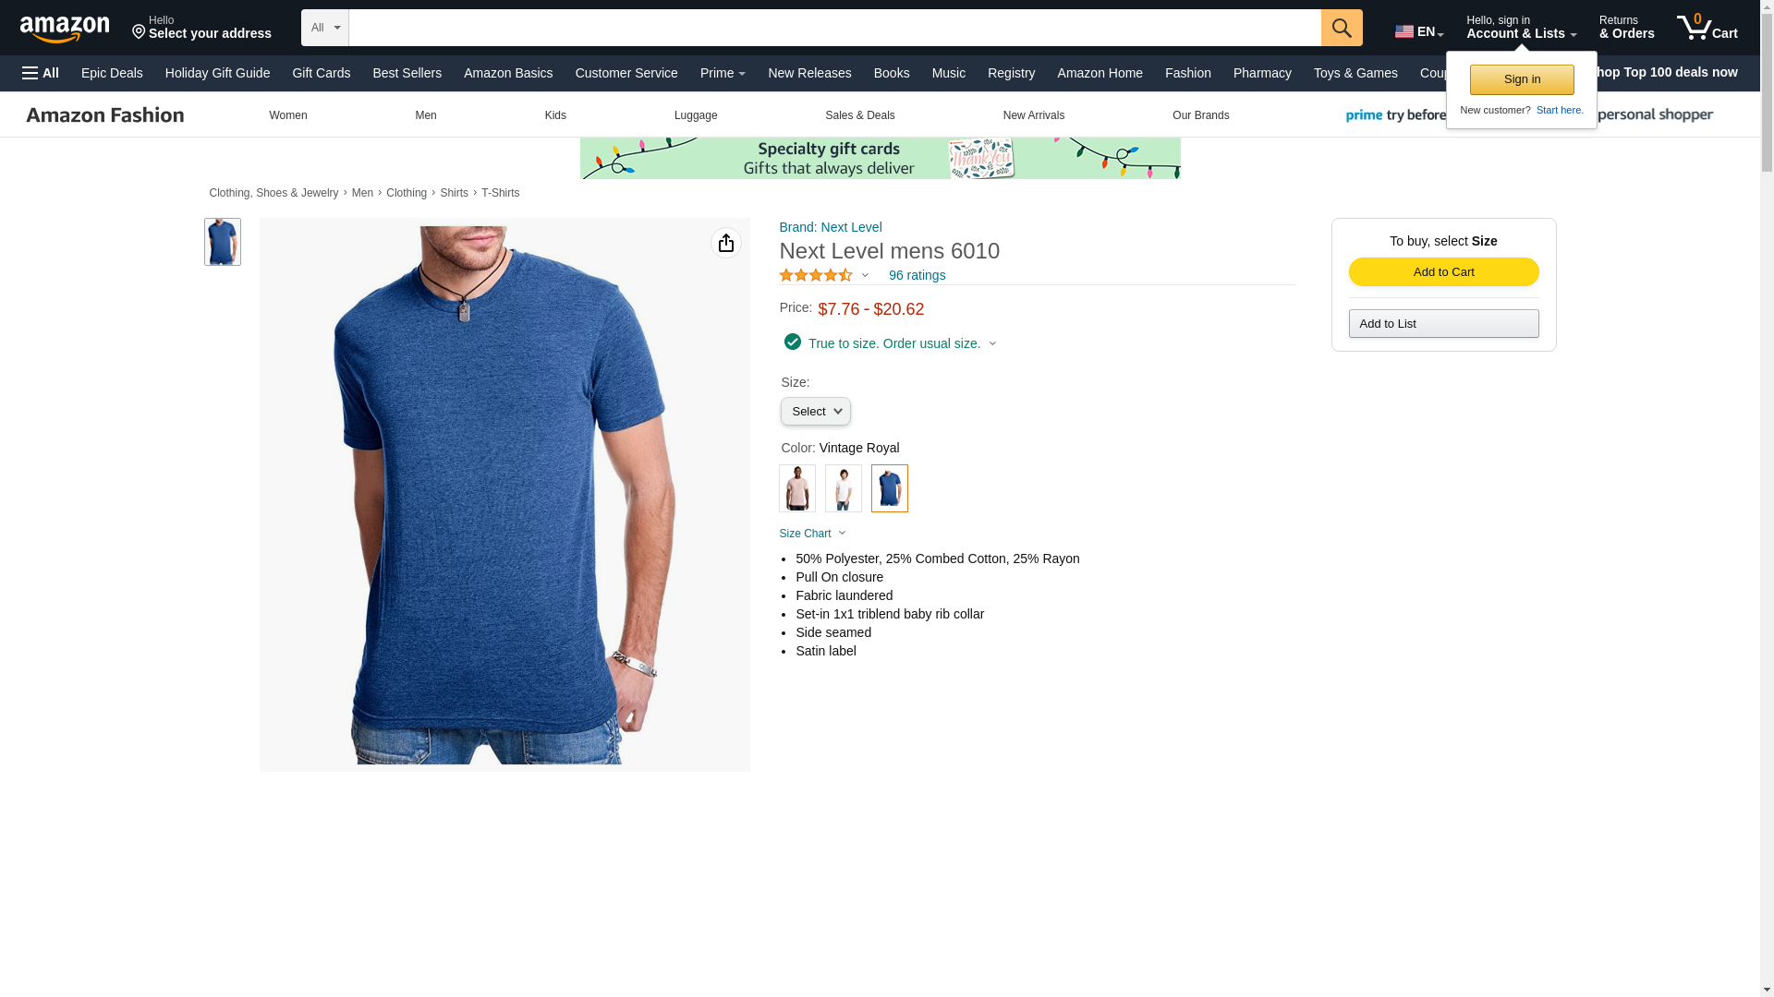Click the EN language flag icon
Image resolution: width=1774 pixels, height=997 pixels.
point(1404,31)
